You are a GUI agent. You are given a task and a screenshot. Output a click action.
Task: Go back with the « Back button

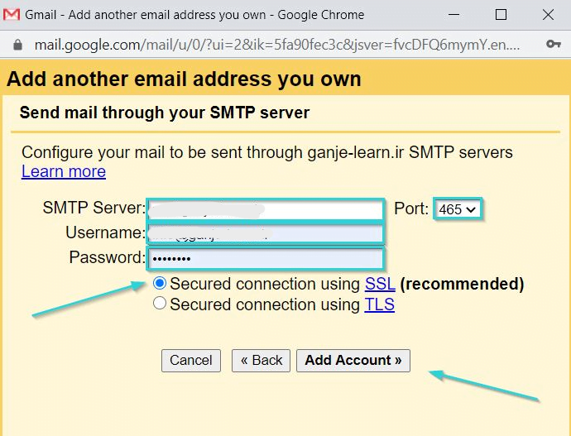262,360
